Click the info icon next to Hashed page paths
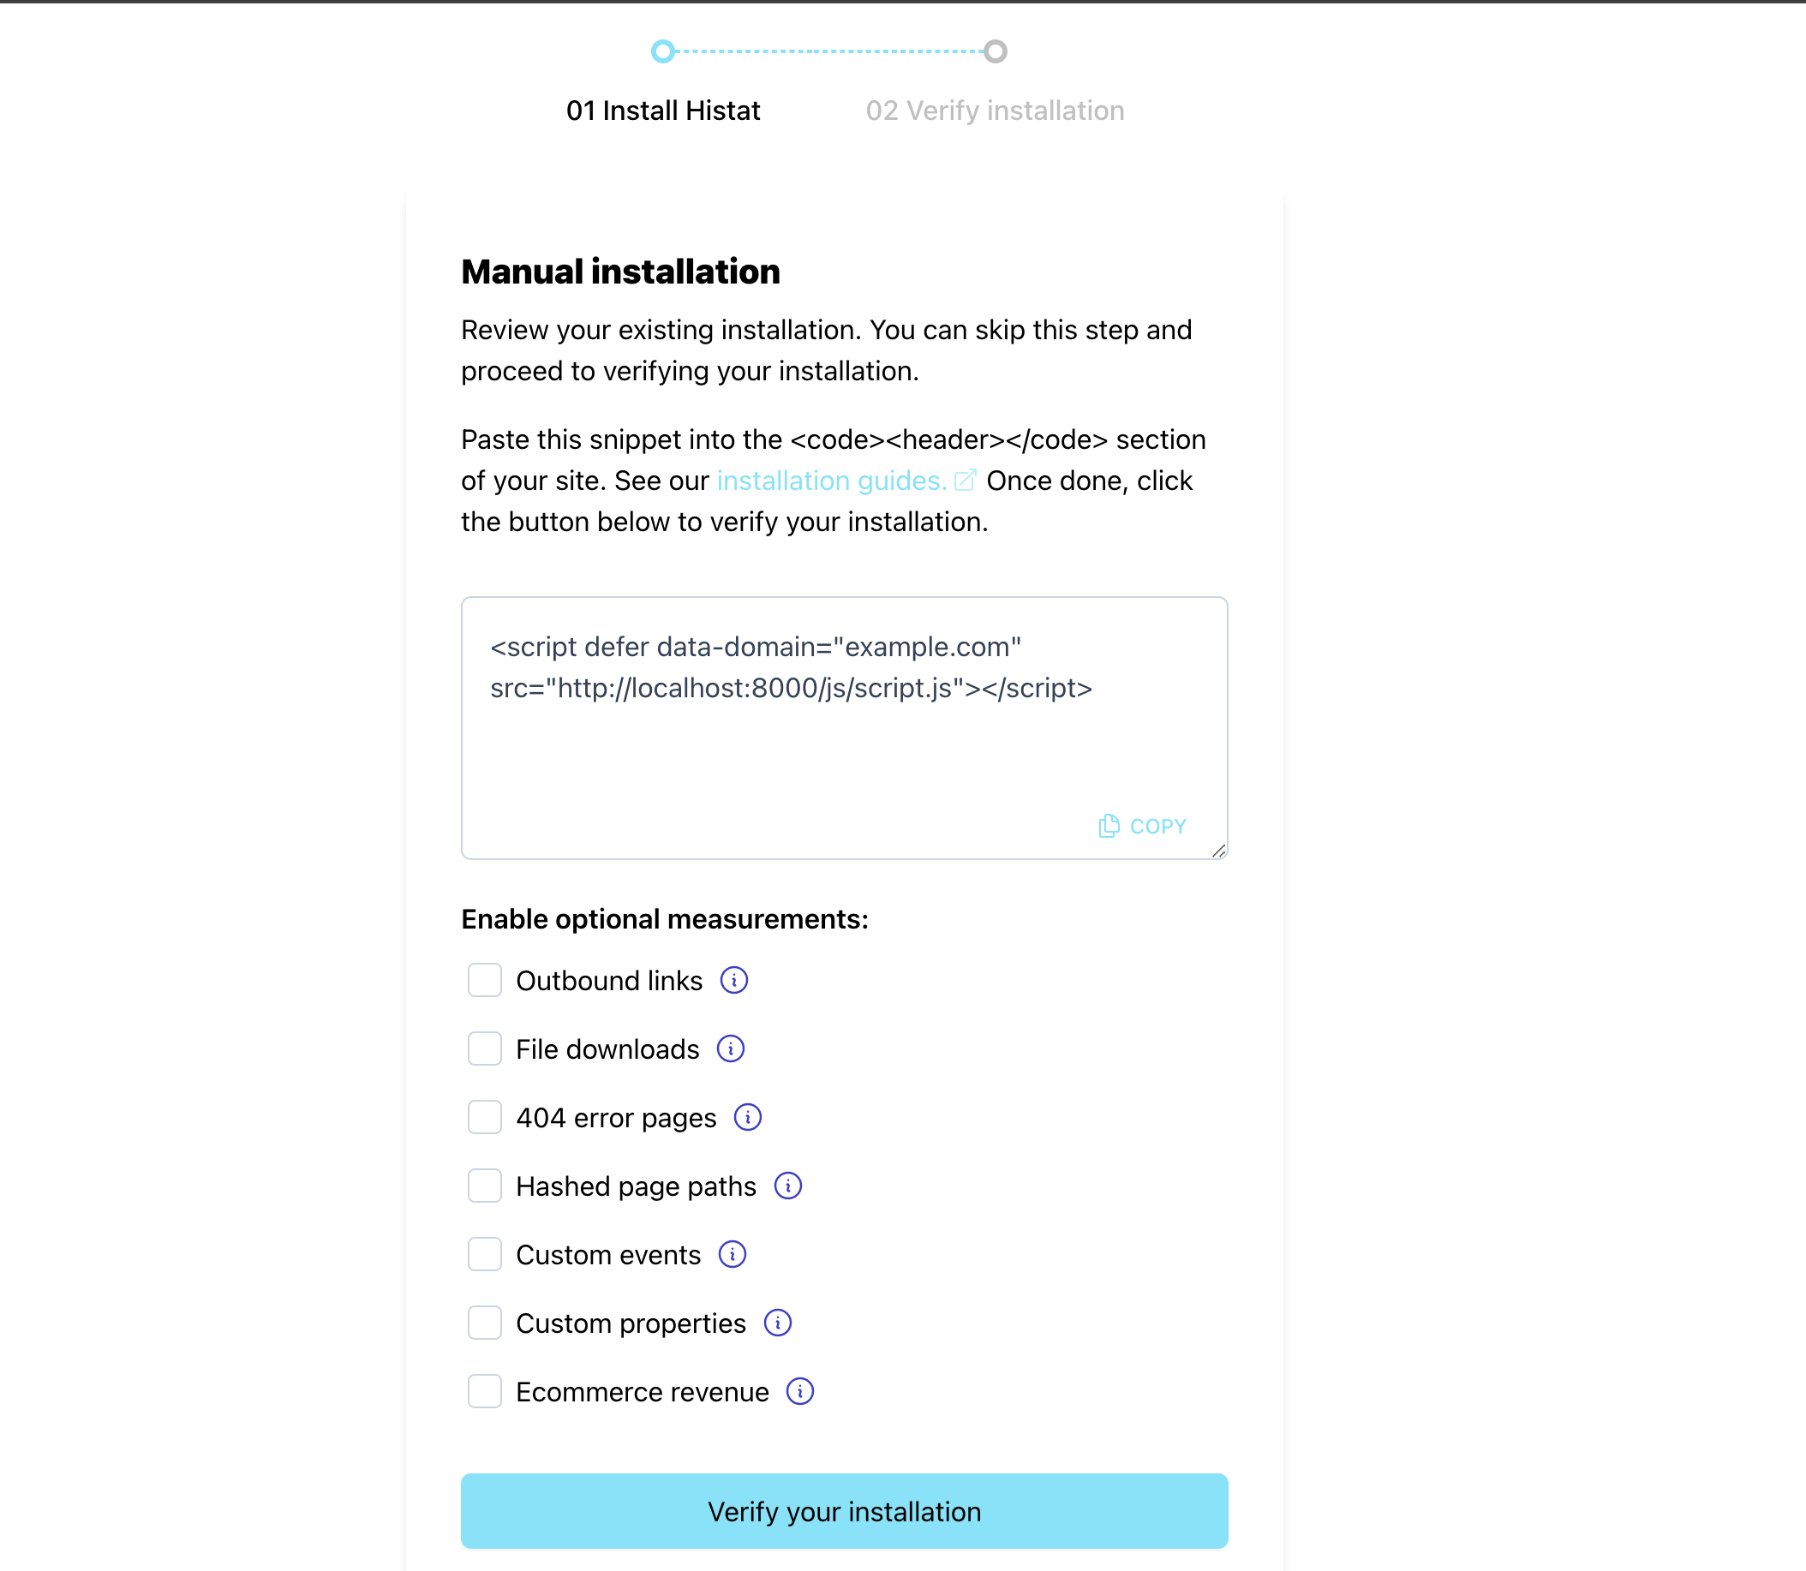Image resolution: width=1806 pixels, height=1571 pixels. tap(788, 1186)
